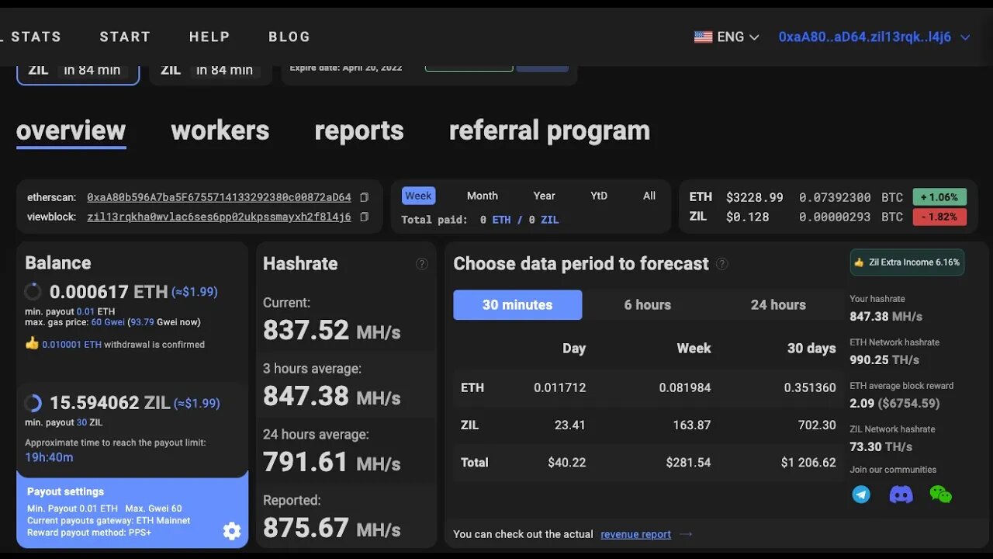993x559 pixels.
Task: Click the Week ETH value 0.081984
Action: [685, 387]
